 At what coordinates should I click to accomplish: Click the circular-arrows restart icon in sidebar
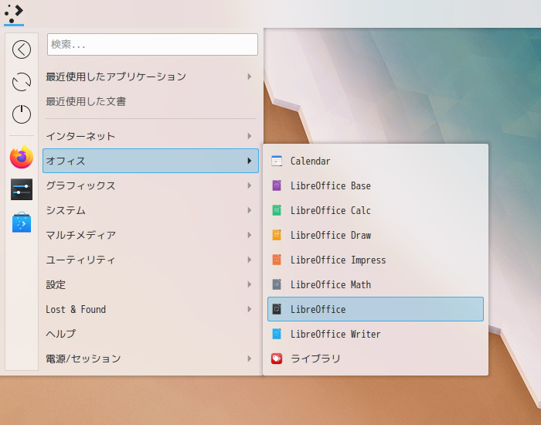22,82
